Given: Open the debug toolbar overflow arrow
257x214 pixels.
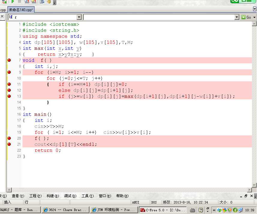Looking at the screenshot, I should click(x=55, y=3).
